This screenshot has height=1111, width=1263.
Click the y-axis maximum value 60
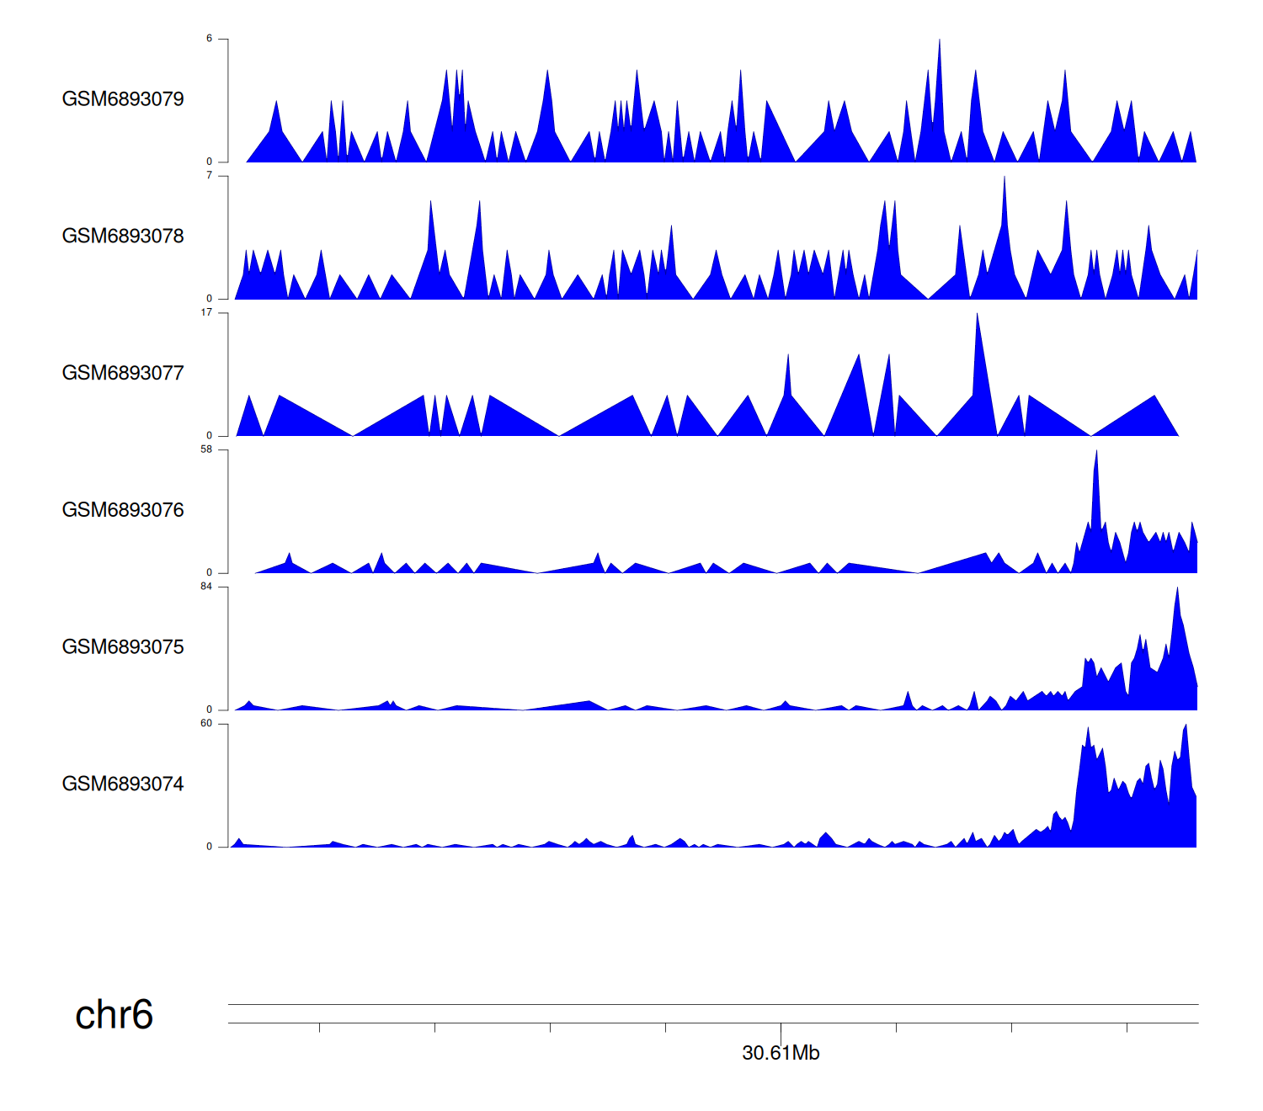coord(206,724)
